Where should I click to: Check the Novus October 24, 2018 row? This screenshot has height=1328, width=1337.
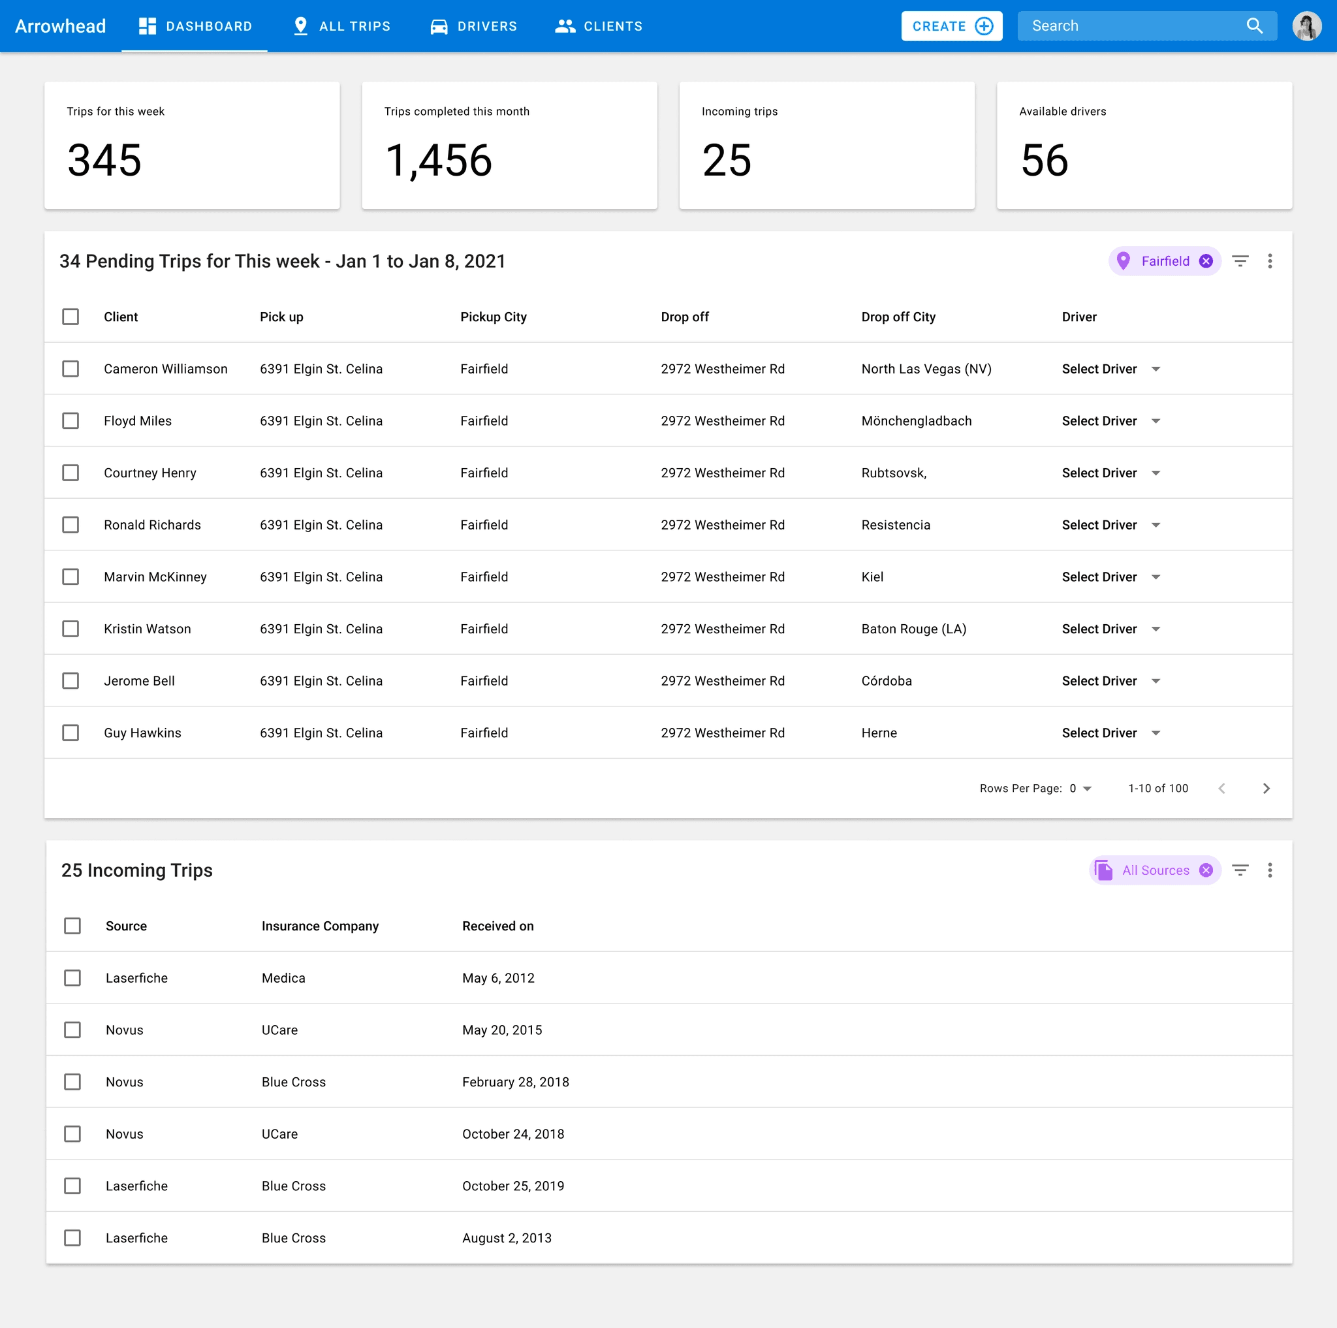pos(72,1133)
